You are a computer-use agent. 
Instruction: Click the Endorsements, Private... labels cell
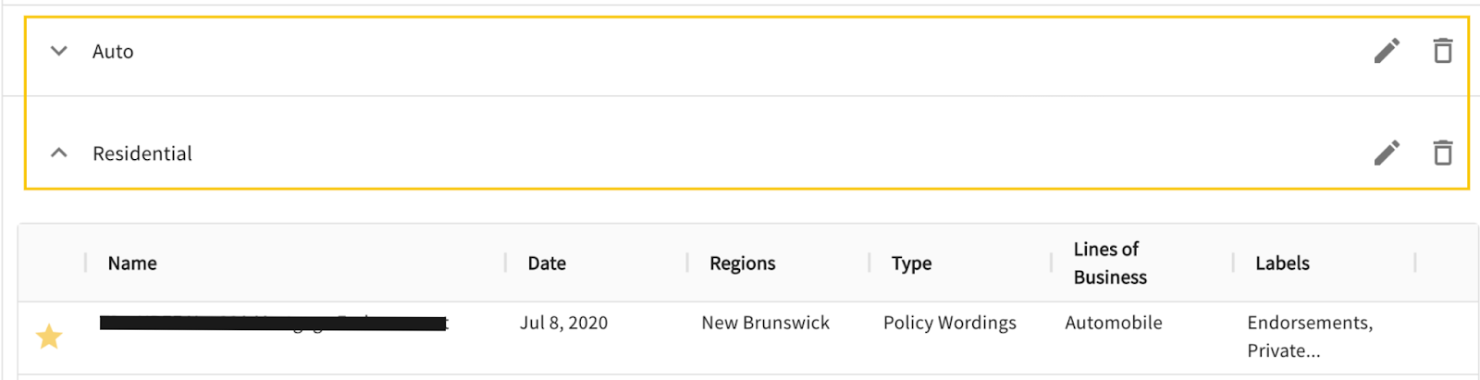[x=1309, y=336]
